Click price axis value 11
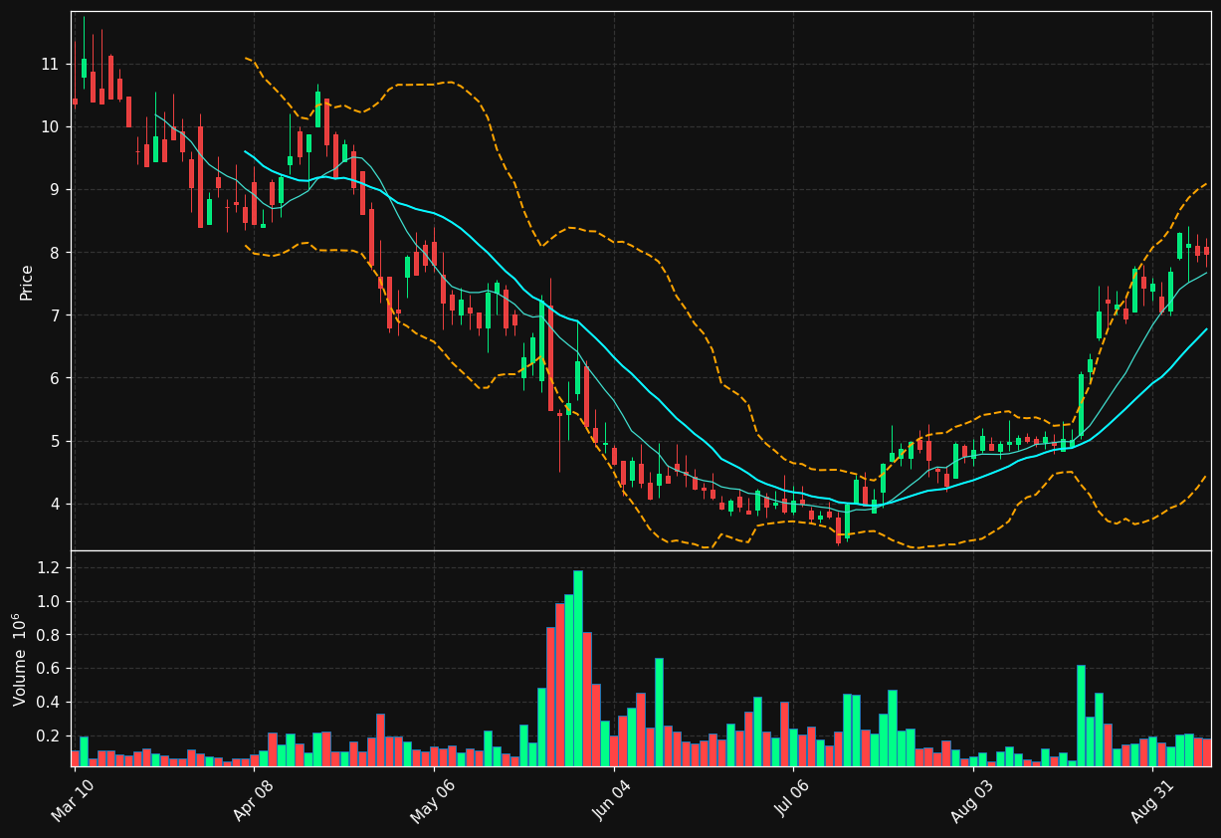Screen dimensions: 1221x838 pos(50,64)
